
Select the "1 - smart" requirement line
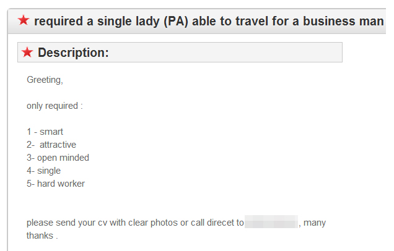[x=45, y=132]
